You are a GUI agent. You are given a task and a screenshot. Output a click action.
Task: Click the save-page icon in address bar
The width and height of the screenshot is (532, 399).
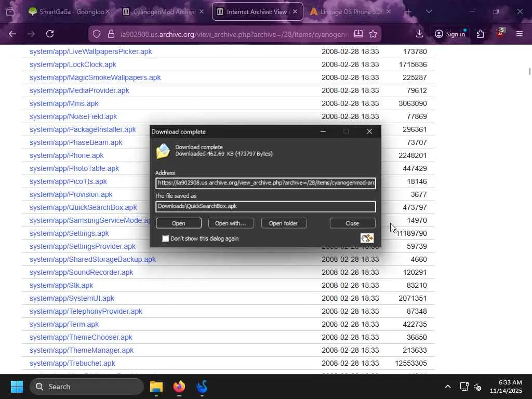pos(358,34)
